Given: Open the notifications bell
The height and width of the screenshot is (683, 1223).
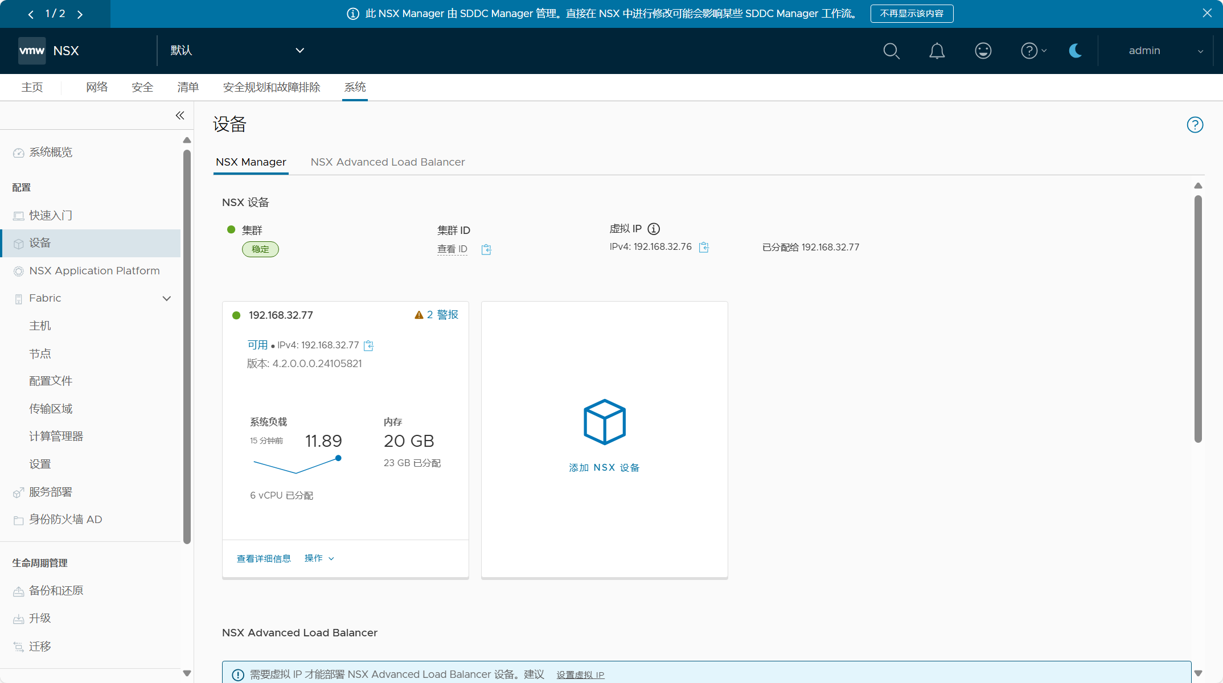Looking at the screenshot, I should coord(937,51).
